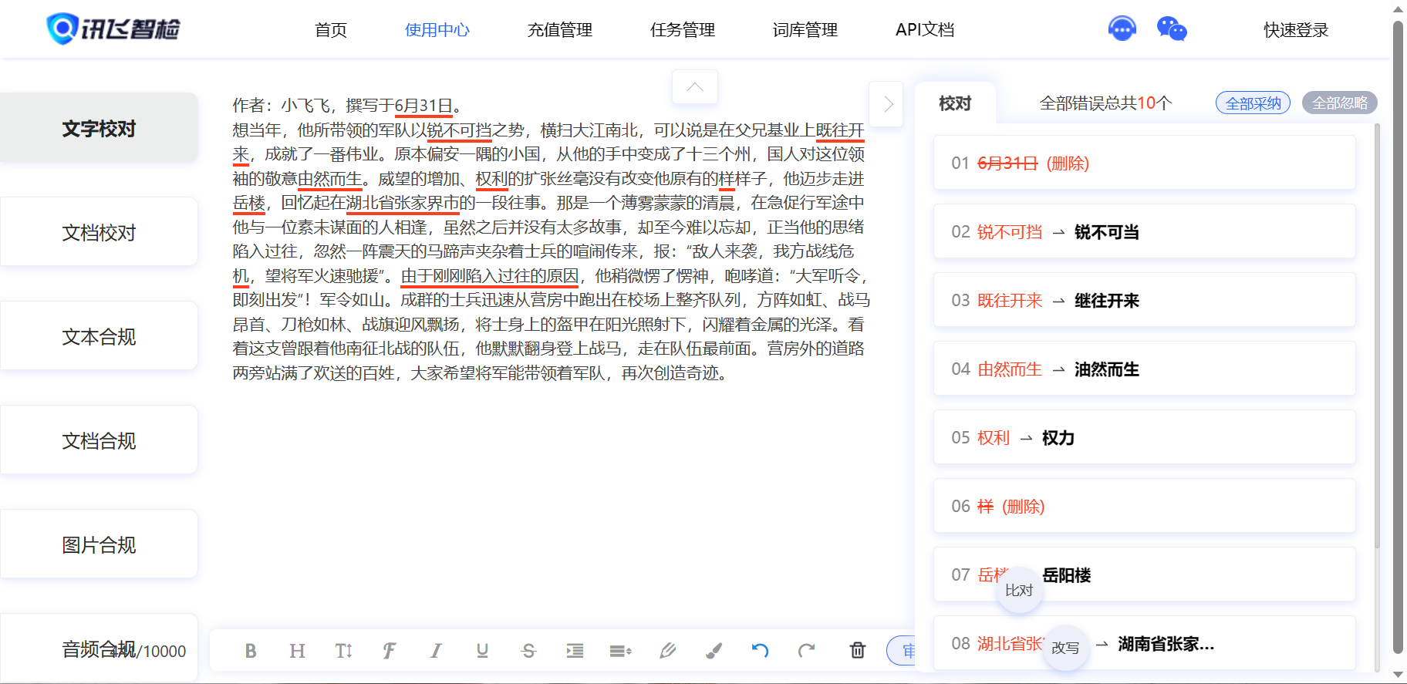Click underlined 权利 in the text

(x=492, y=179)
